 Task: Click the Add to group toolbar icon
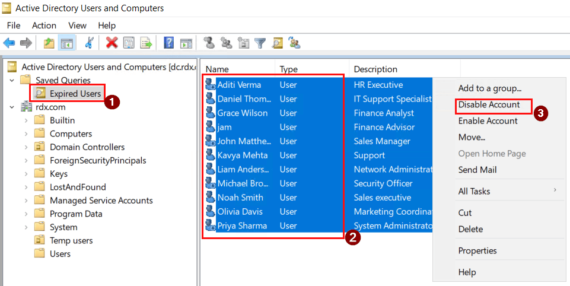(294, 44)
